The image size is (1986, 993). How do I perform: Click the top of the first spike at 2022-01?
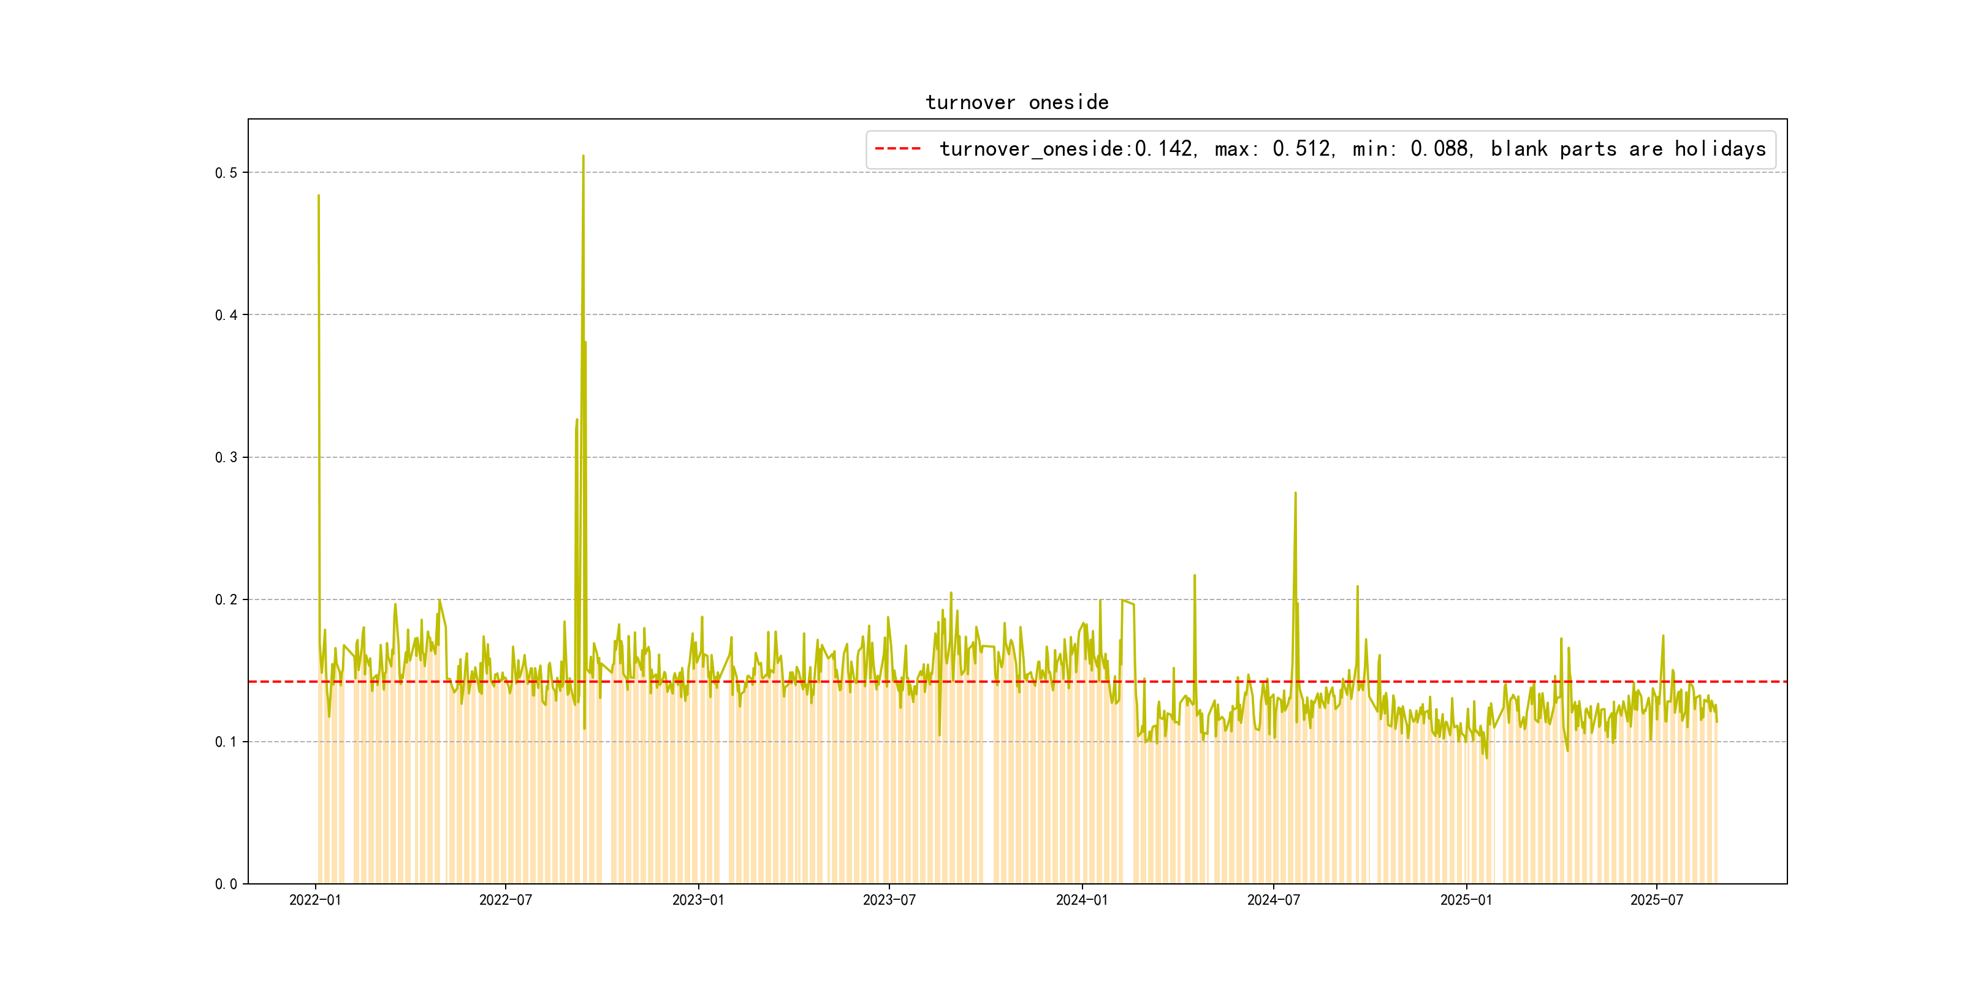coord(318,196)
